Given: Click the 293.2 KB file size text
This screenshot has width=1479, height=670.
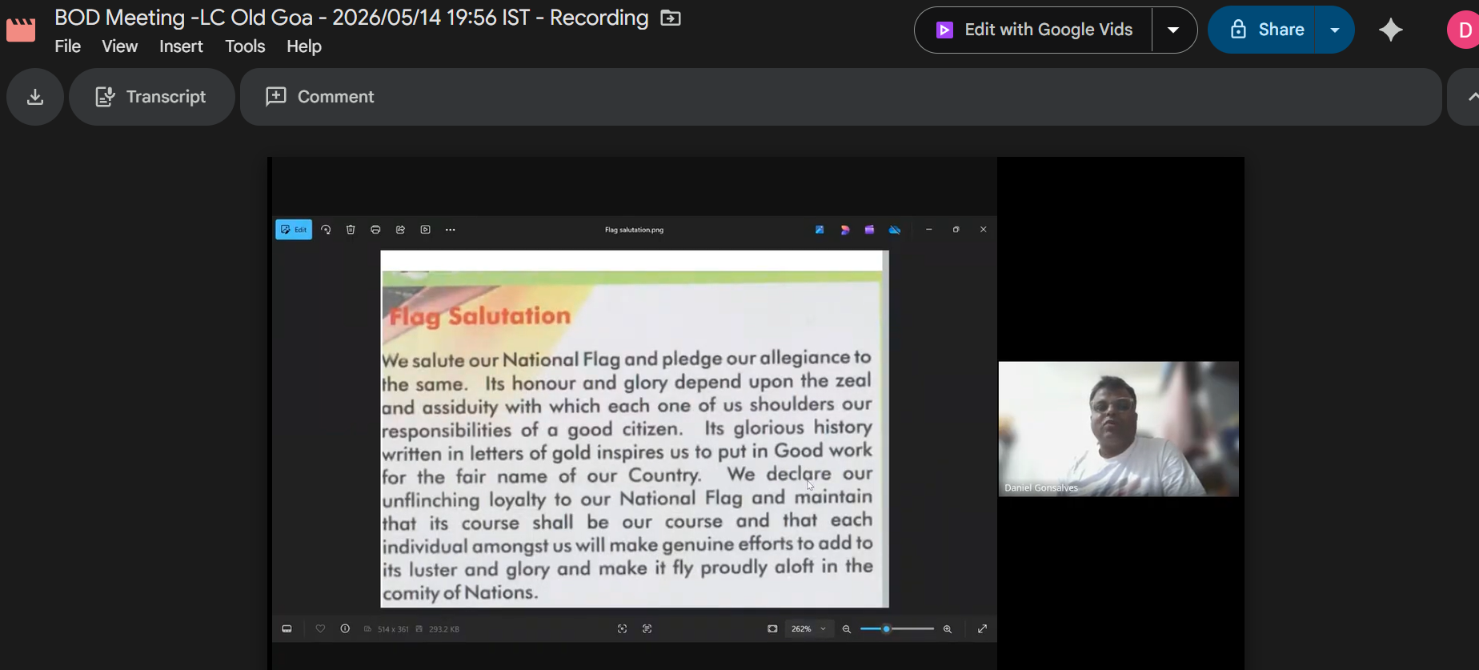Looking at the screenshot, I should 444,629.
